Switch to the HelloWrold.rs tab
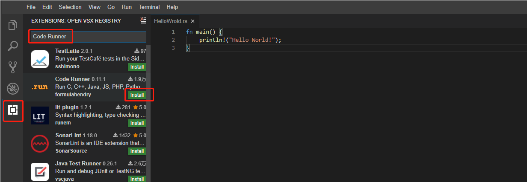Screen dimensions: 527x182 (x=171, y=21)
